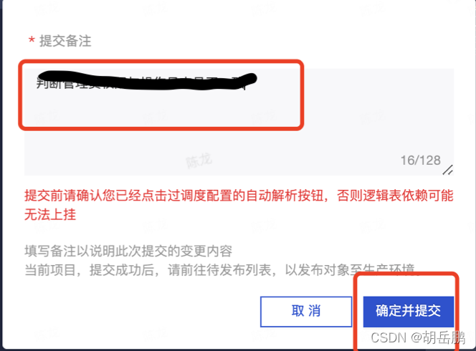Click the 填写备注以说明此次提交的变更内容 hint

click(128, 251)
